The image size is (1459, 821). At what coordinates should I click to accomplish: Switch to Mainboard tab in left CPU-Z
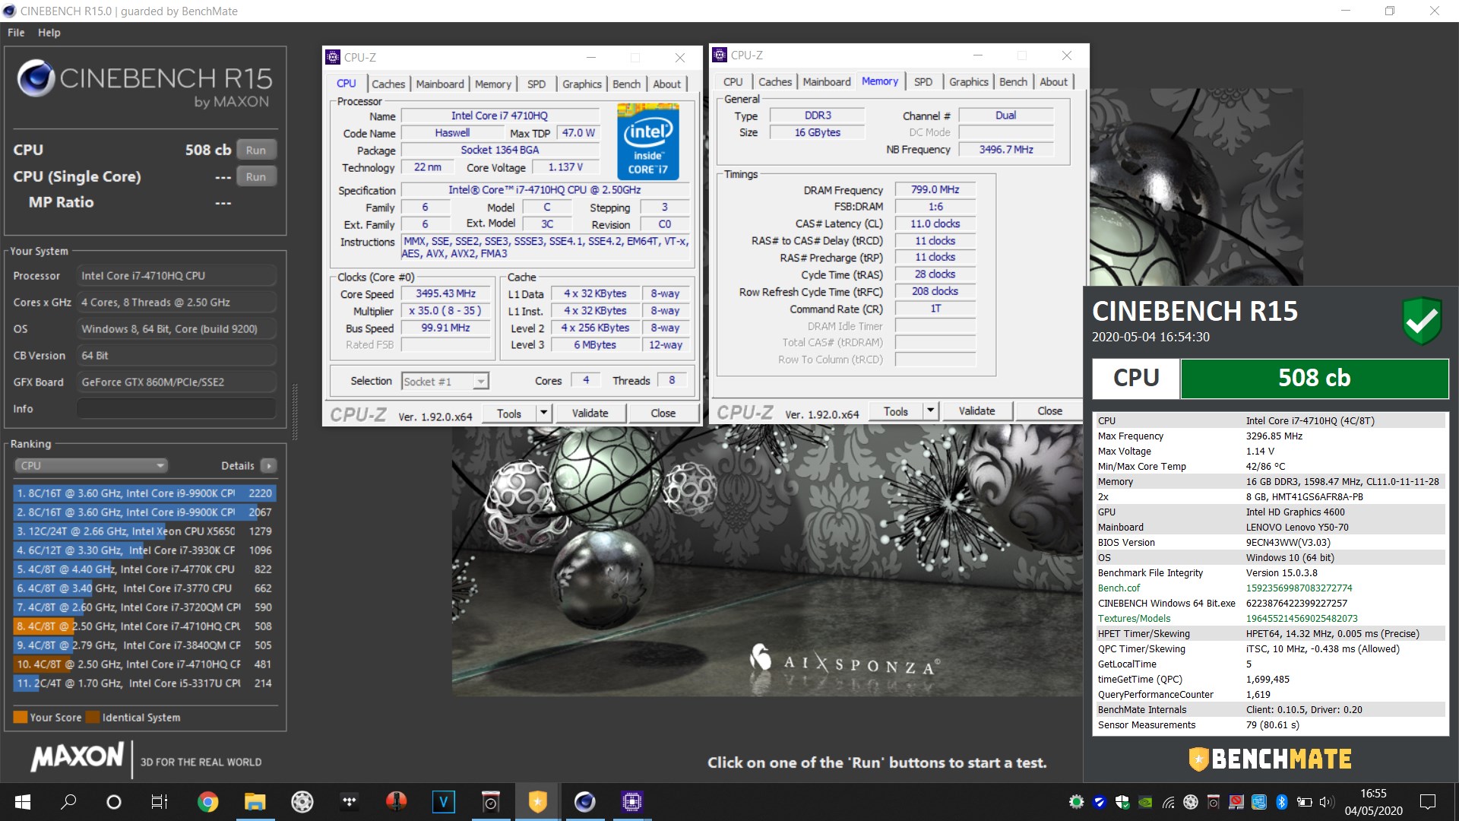coord(440,84)
